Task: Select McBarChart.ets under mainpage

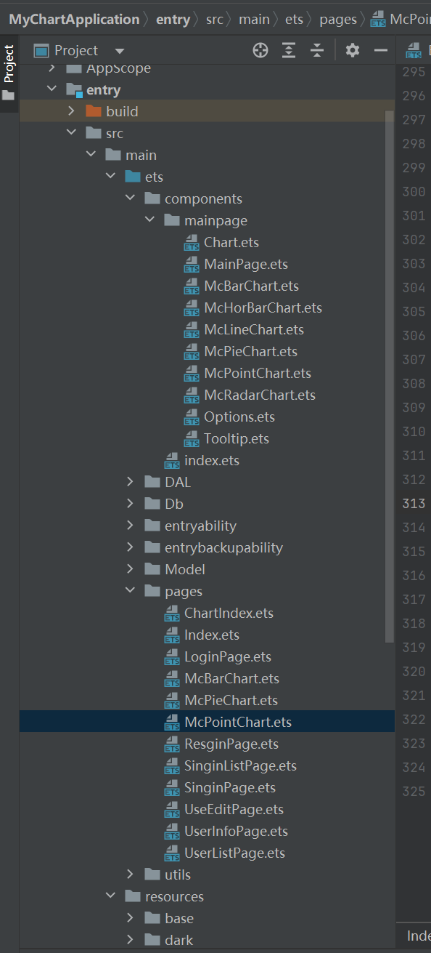Action: coord(251,286)
